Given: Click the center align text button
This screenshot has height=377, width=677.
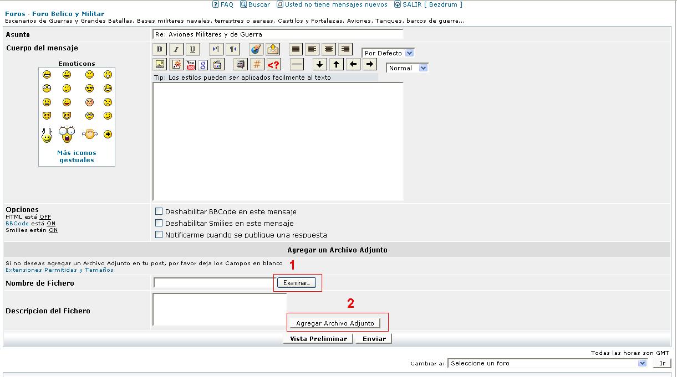Looking at the screenshot, I should point(329,49).
